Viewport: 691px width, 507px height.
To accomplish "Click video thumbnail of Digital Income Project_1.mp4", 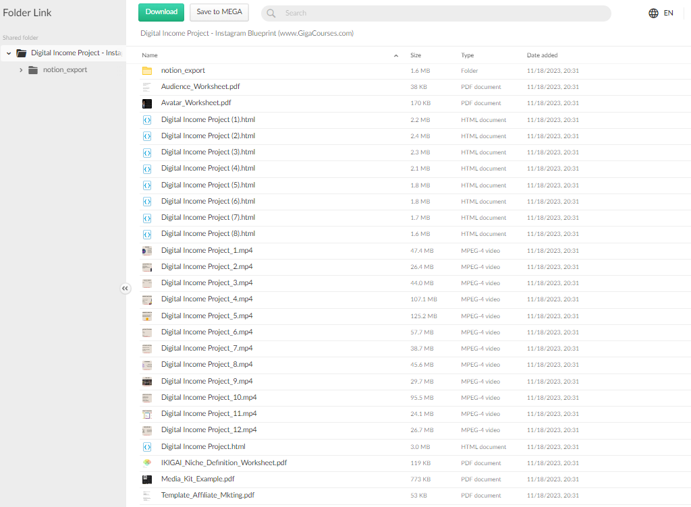I will 147,251.
